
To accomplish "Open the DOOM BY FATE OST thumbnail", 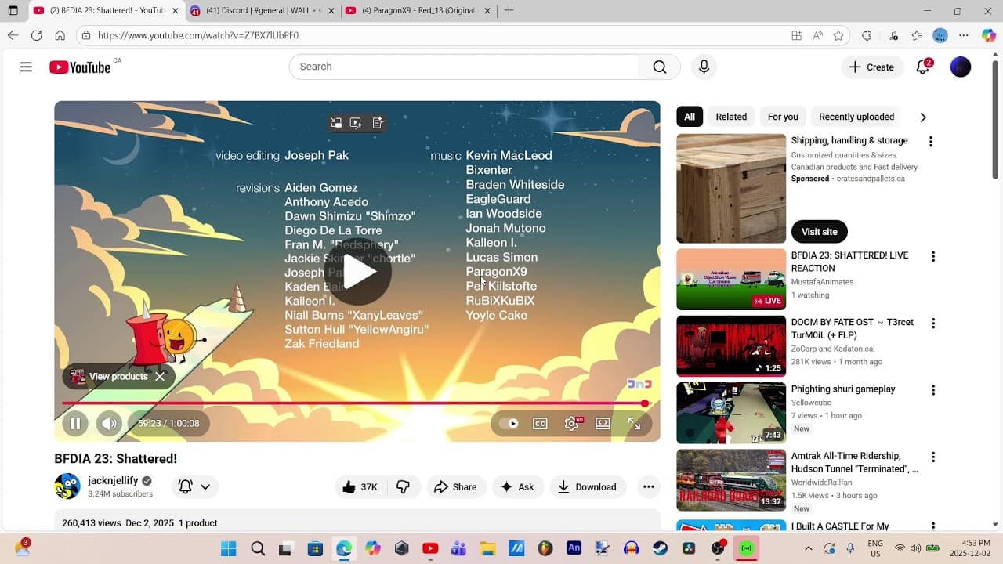I will click(x=731, y=346).
